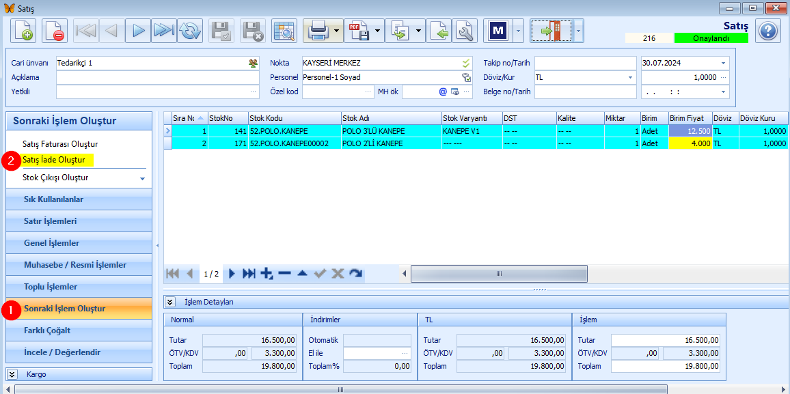The image size is (790, 394).
Task: Click the refresh arrows toolbar icon
Action: pos(189,31)
